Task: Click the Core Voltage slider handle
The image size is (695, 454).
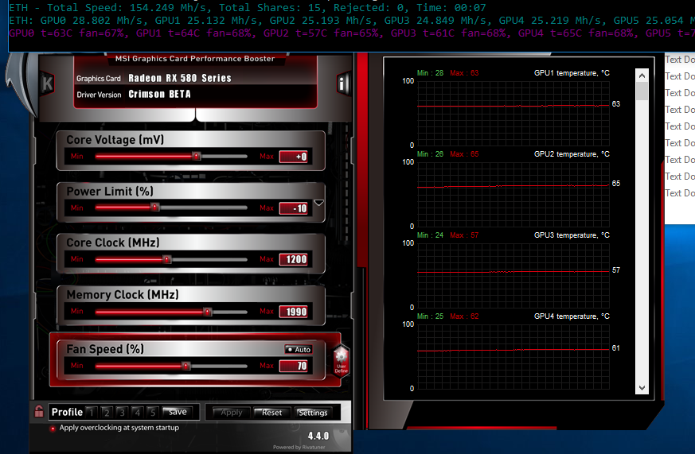Action: (196, 156)
